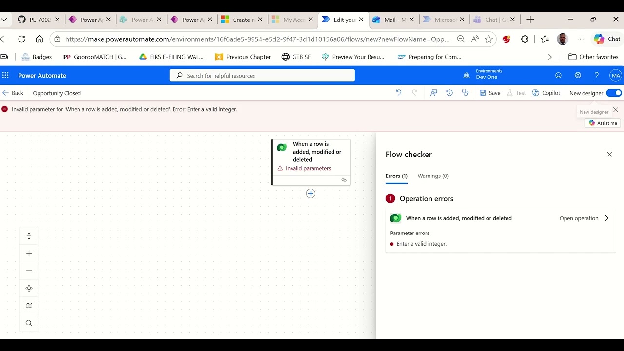
Task: Click 'Enter a valid integer.' parameter error
Action: (421, 244)
